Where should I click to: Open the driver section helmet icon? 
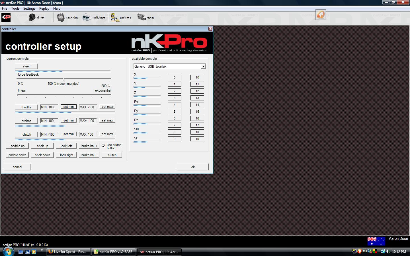32,17
